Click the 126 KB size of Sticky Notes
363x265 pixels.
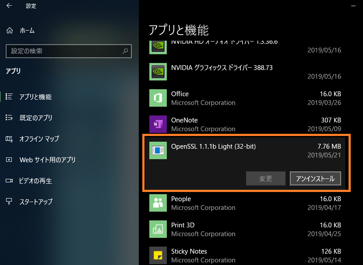click(331, 251)
